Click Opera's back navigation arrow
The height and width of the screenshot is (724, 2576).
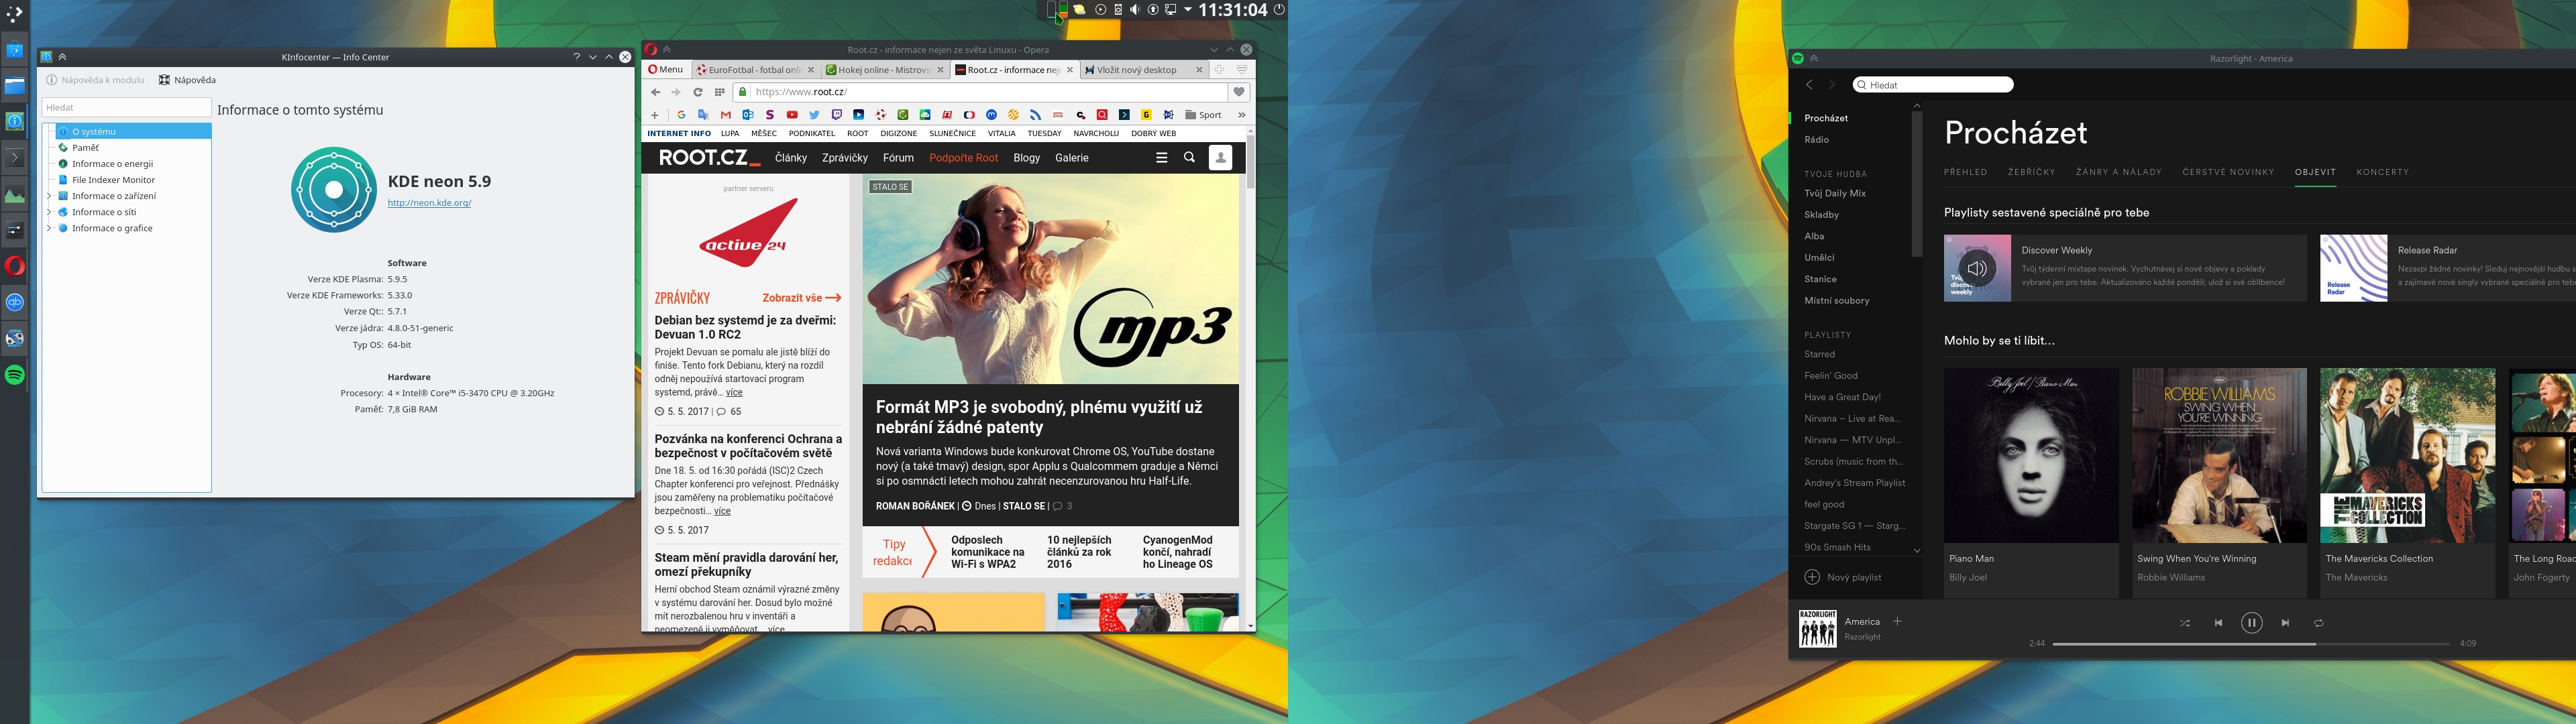(x=655, y=92)
